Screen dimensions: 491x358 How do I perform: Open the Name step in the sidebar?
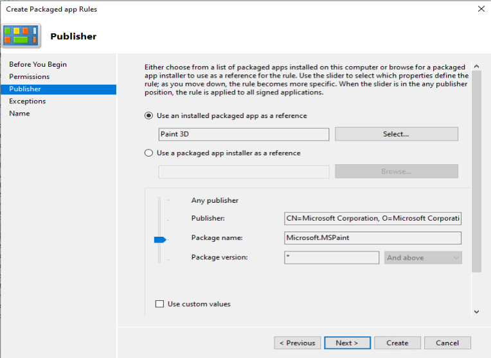coord(19,113)
